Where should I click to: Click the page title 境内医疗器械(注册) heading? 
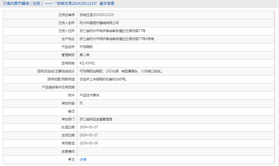60,3
